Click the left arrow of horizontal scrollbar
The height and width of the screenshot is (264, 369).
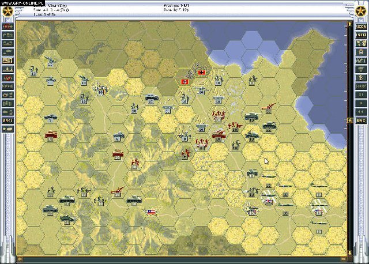(x=20, y=258)
